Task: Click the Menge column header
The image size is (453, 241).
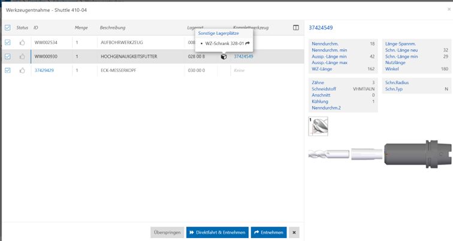Action: tap(81, 28)
